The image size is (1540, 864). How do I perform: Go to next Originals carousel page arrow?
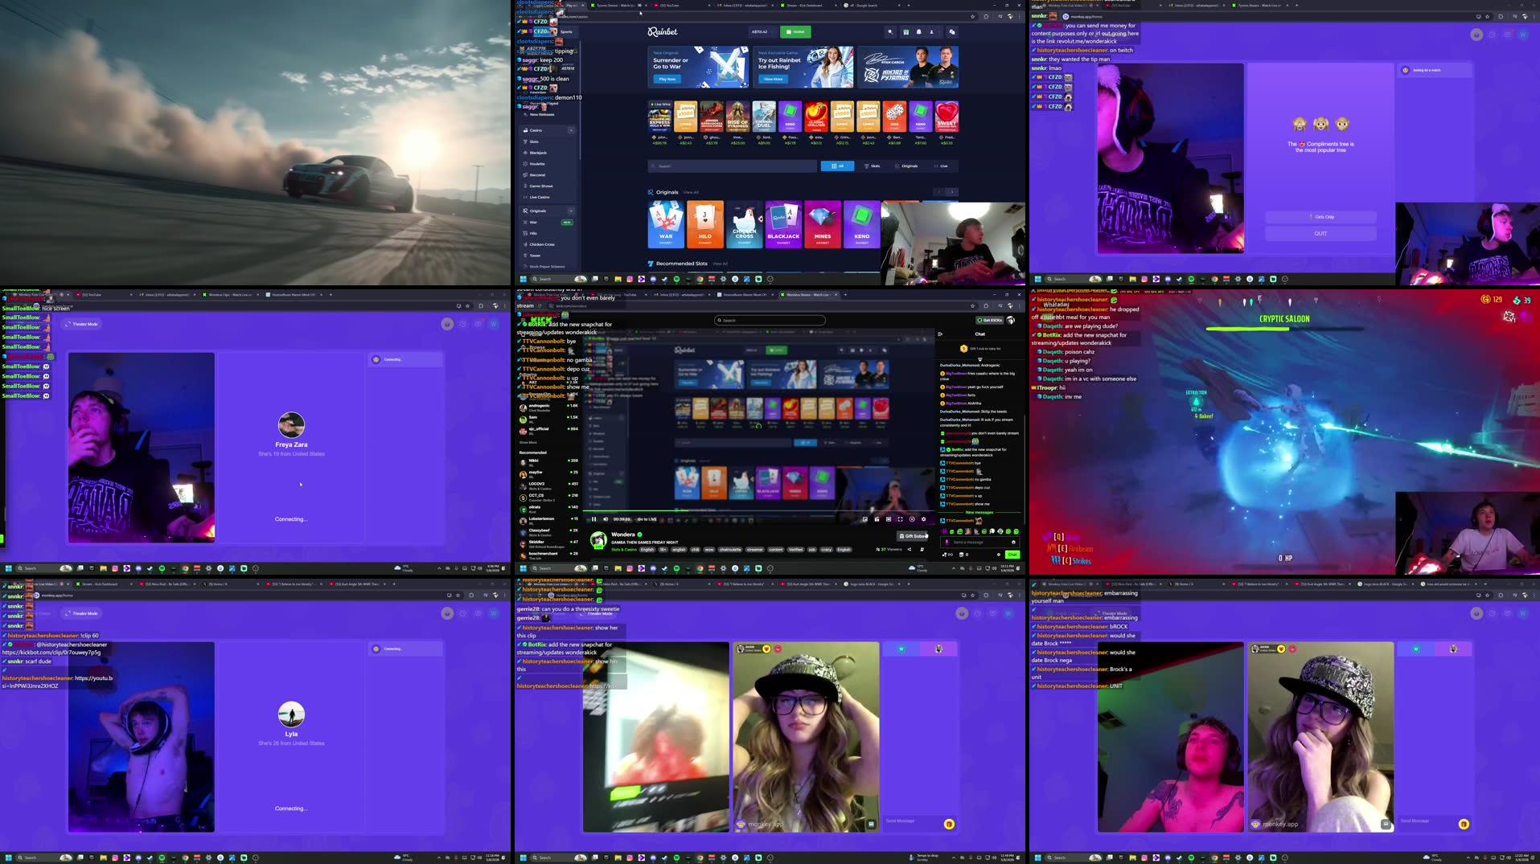952,192
